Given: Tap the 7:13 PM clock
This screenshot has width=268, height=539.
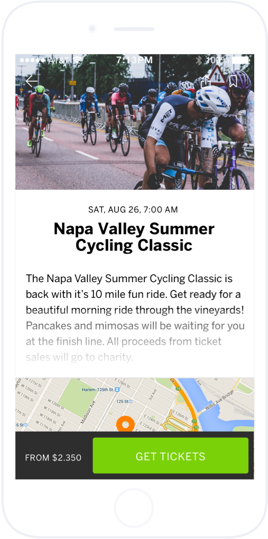Looking at the screenshot, I should coord(134,60).
